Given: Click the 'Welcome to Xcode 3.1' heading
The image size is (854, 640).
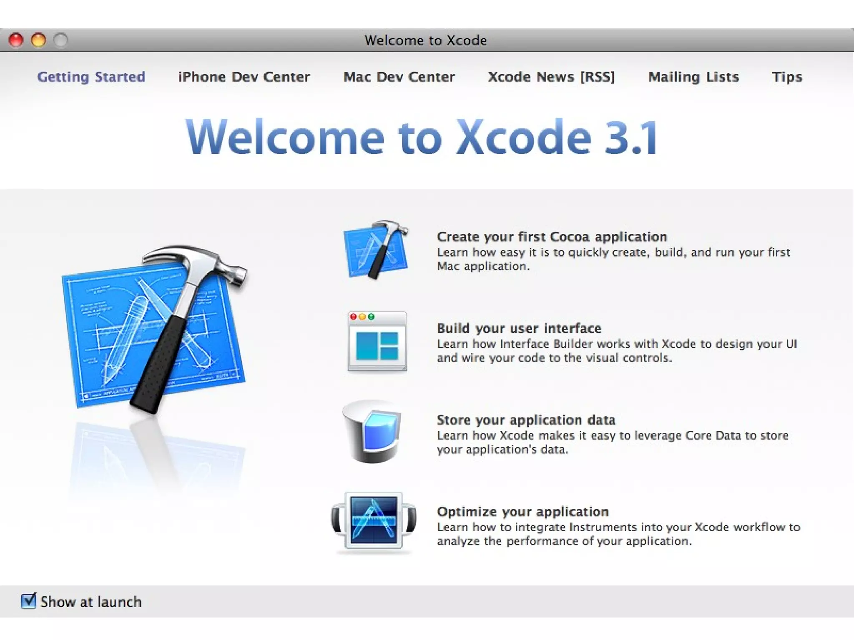Looking at the screenshot, I should [421, 137].
